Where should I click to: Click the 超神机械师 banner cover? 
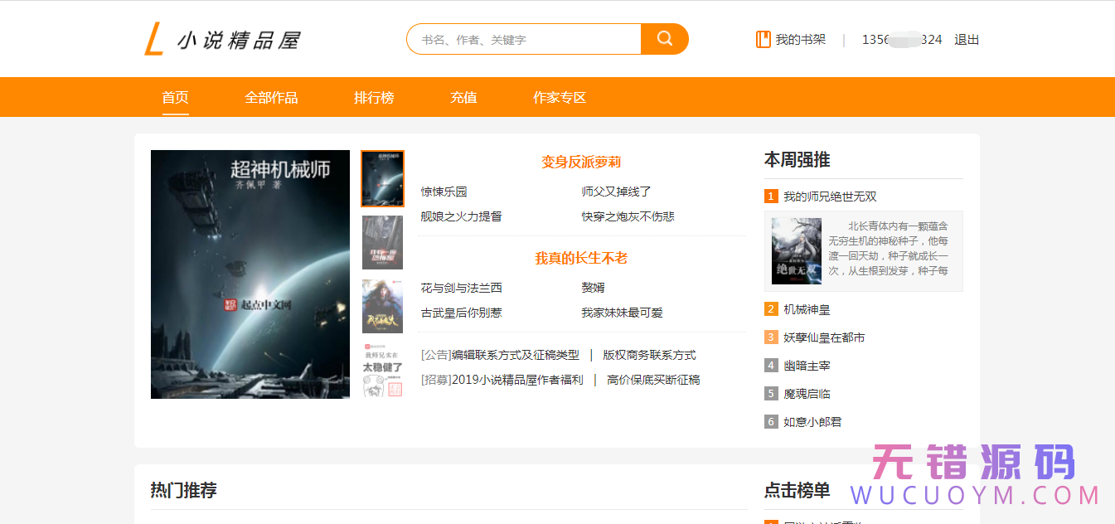point(250,274)
